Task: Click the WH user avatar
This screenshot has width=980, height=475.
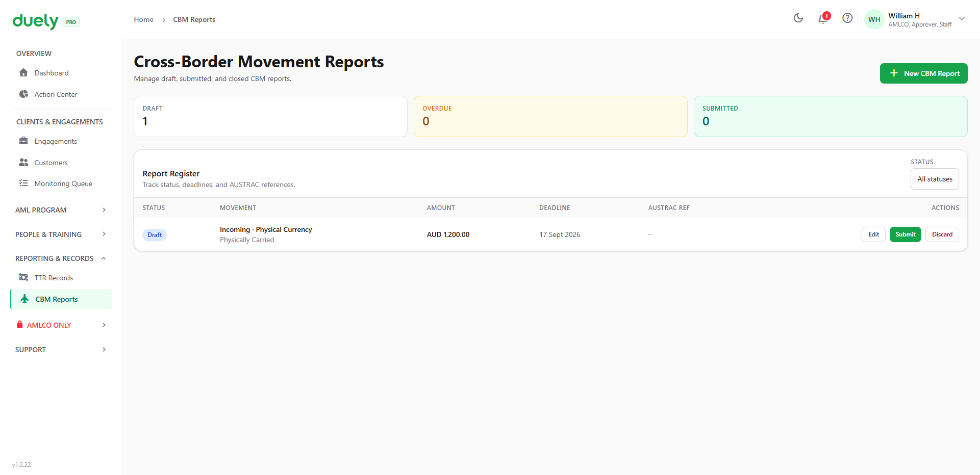Action: tap(874, 19)
